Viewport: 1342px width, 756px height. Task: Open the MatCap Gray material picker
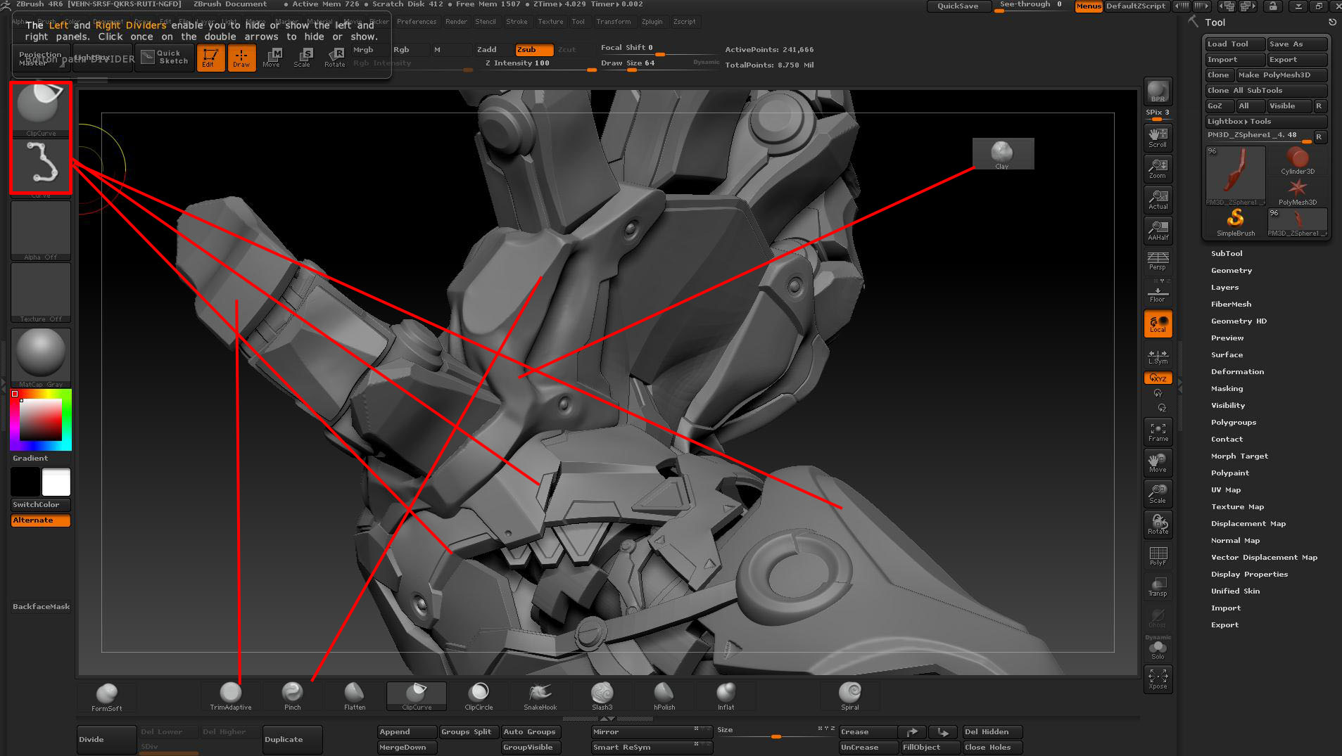41,357
